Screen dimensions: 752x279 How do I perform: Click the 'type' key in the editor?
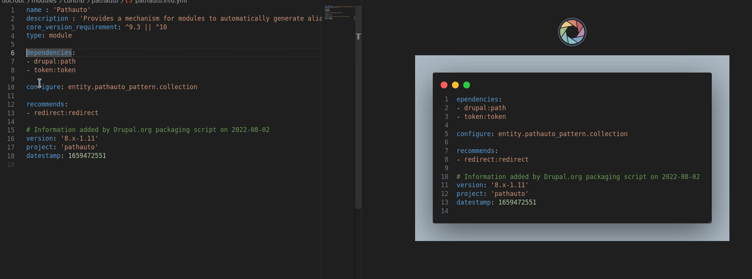[34, 35]
